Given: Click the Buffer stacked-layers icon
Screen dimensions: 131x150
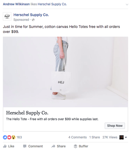Looking at the screenshot, I should point(75,146).
